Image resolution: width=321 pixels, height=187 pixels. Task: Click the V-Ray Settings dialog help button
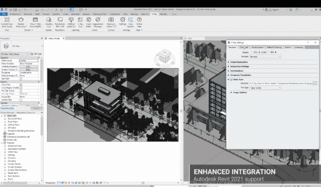pos(307,42)
